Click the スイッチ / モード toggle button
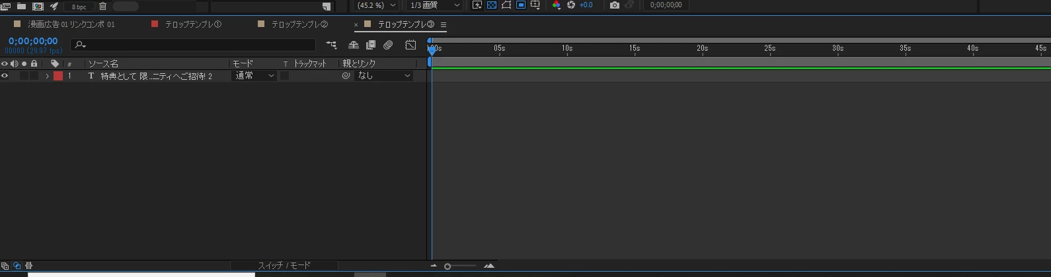 coord(284,266)
